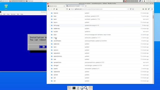Open Firefox library icon
The width and height of the screenshot is (160, 90).
coord(143,9)
